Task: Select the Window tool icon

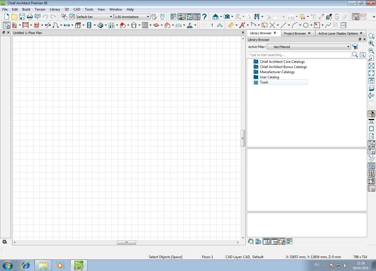Action: click(x=67, y=25)
